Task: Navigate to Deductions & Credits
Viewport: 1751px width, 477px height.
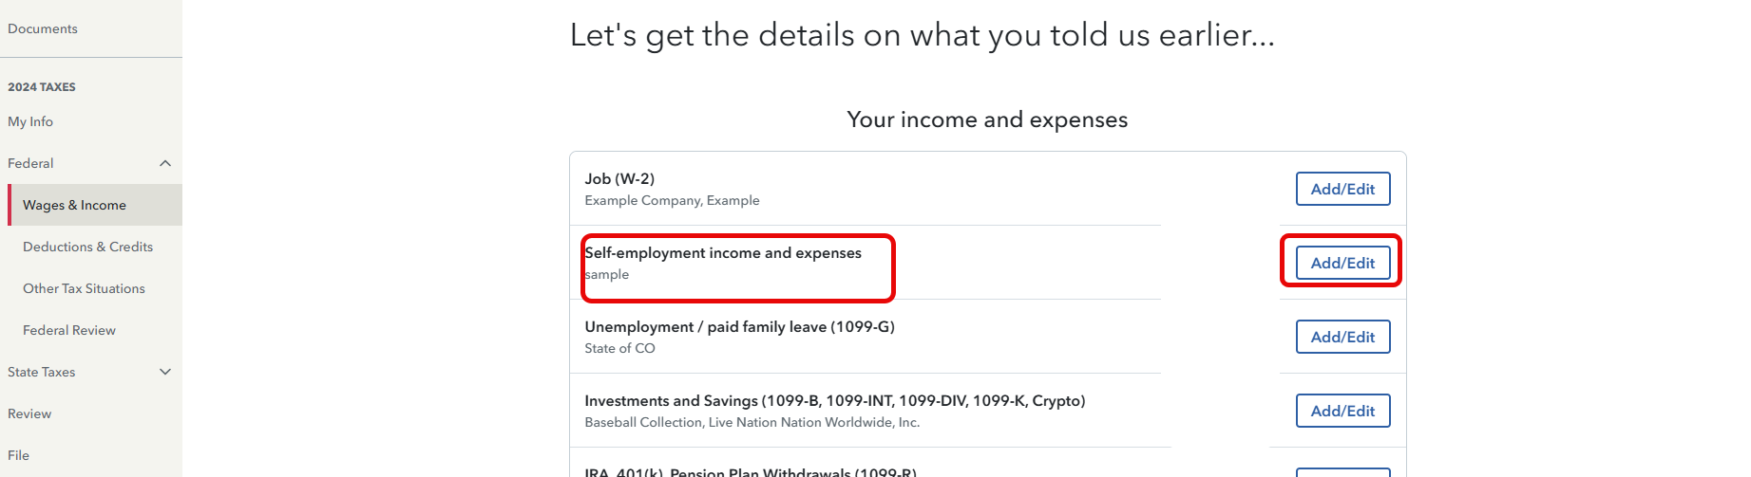Action: [x=87, y=247]
